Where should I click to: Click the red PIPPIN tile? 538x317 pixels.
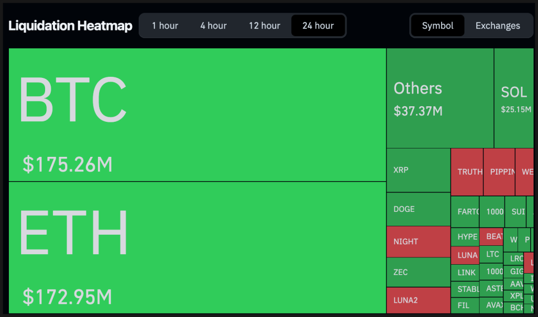point(499,172)
